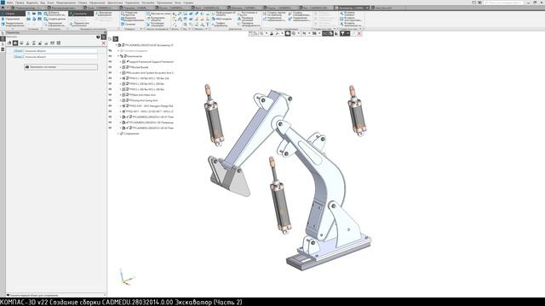The height and width of the screenshot is (306, 545).
Task: Toggle visibility of the M12 x 200 Bar
Action: (x=110, y=84)
